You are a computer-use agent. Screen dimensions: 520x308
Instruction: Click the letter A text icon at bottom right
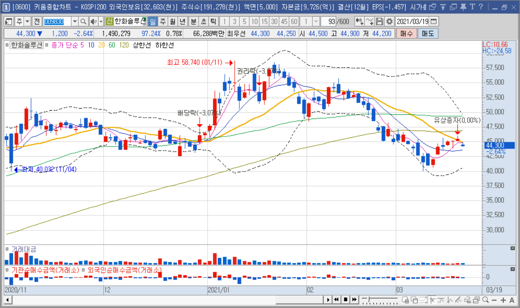point(512,300)
